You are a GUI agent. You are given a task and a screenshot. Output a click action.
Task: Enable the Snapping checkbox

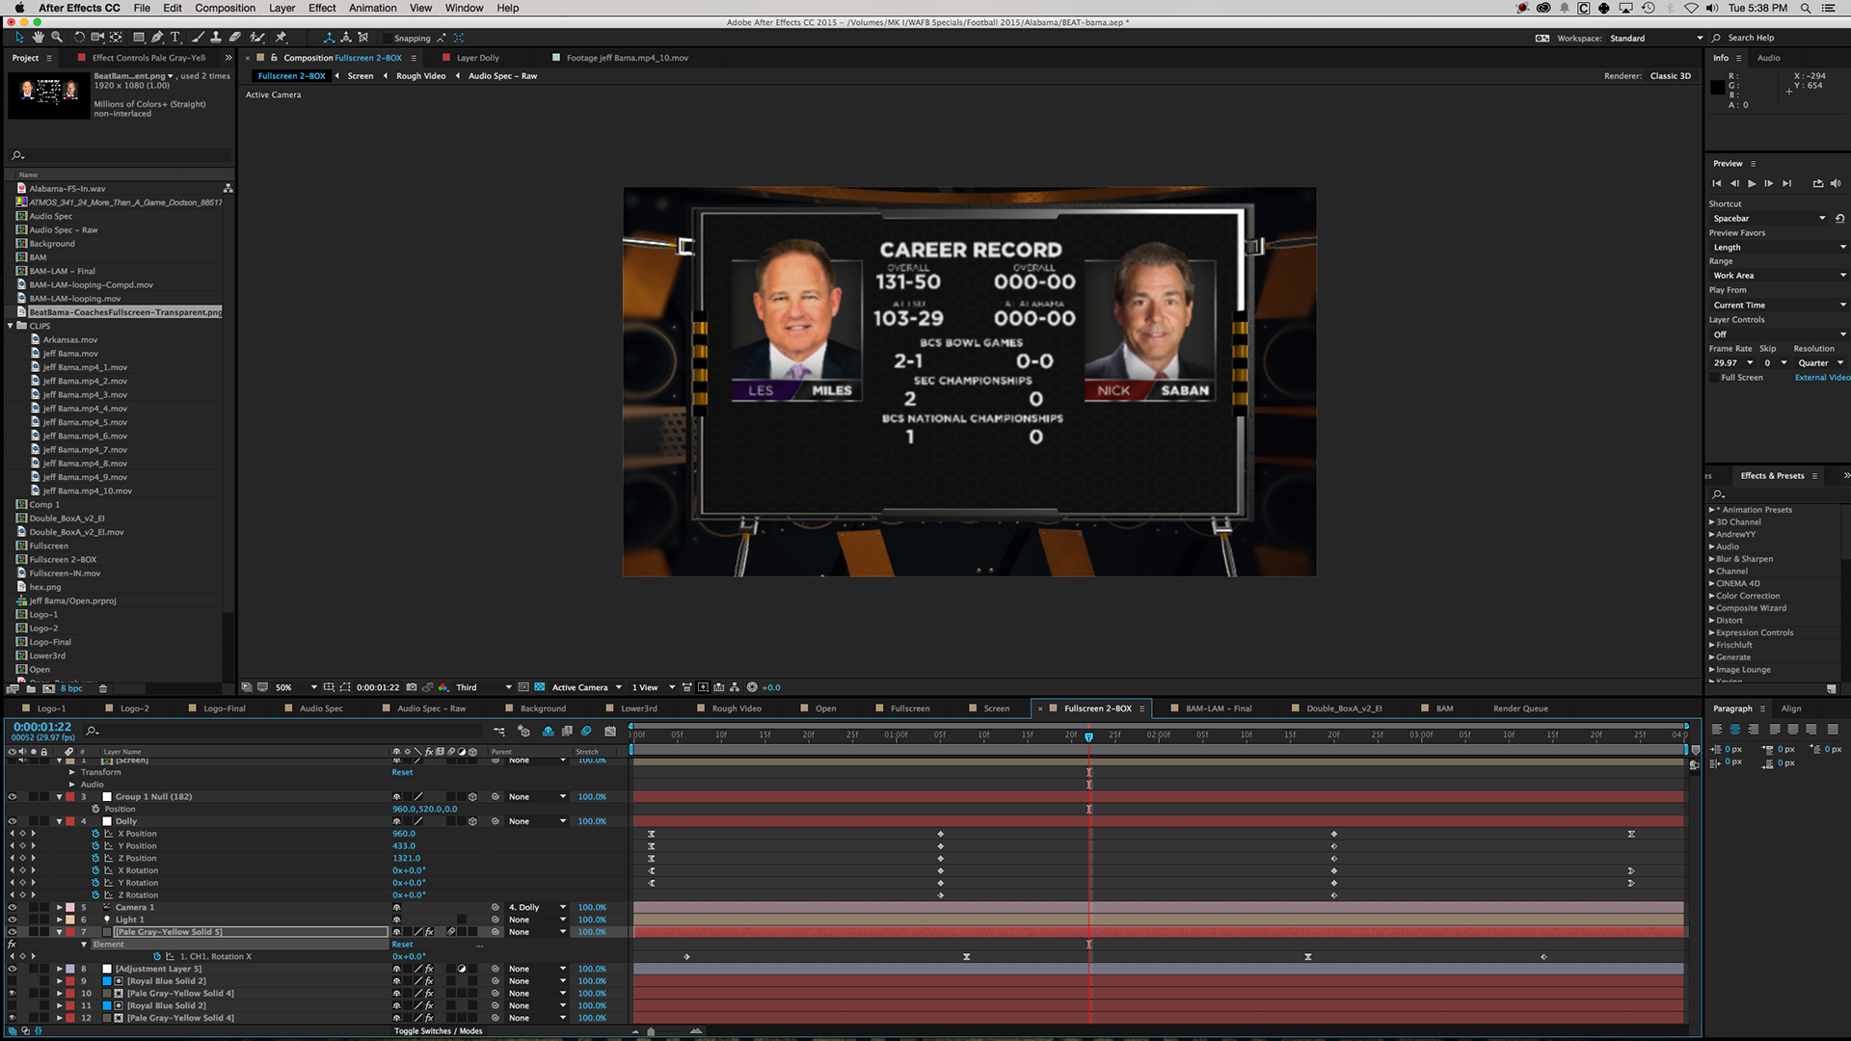[387, 39]
